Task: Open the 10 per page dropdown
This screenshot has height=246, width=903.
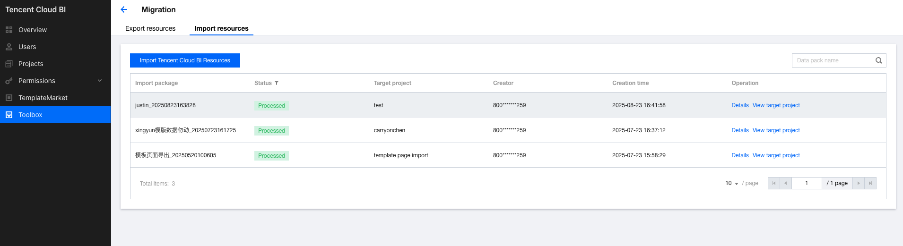Action: (732, 183)
